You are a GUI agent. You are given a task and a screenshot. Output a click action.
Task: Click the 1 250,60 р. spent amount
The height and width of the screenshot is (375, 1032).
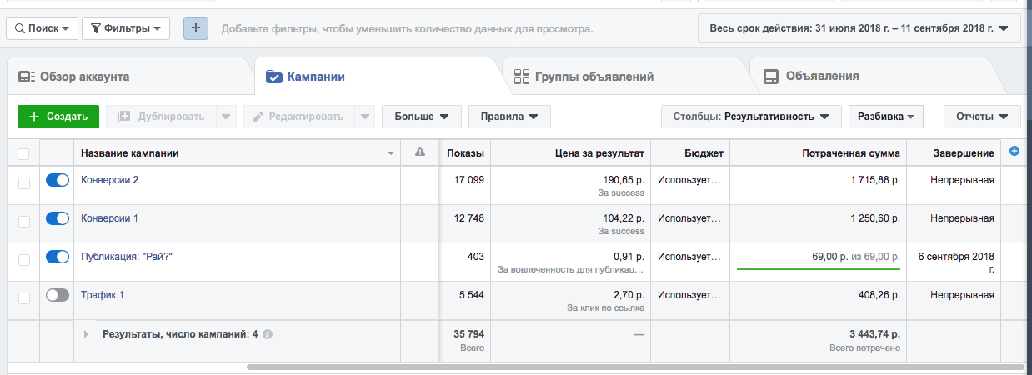click(x=875, y=217)
